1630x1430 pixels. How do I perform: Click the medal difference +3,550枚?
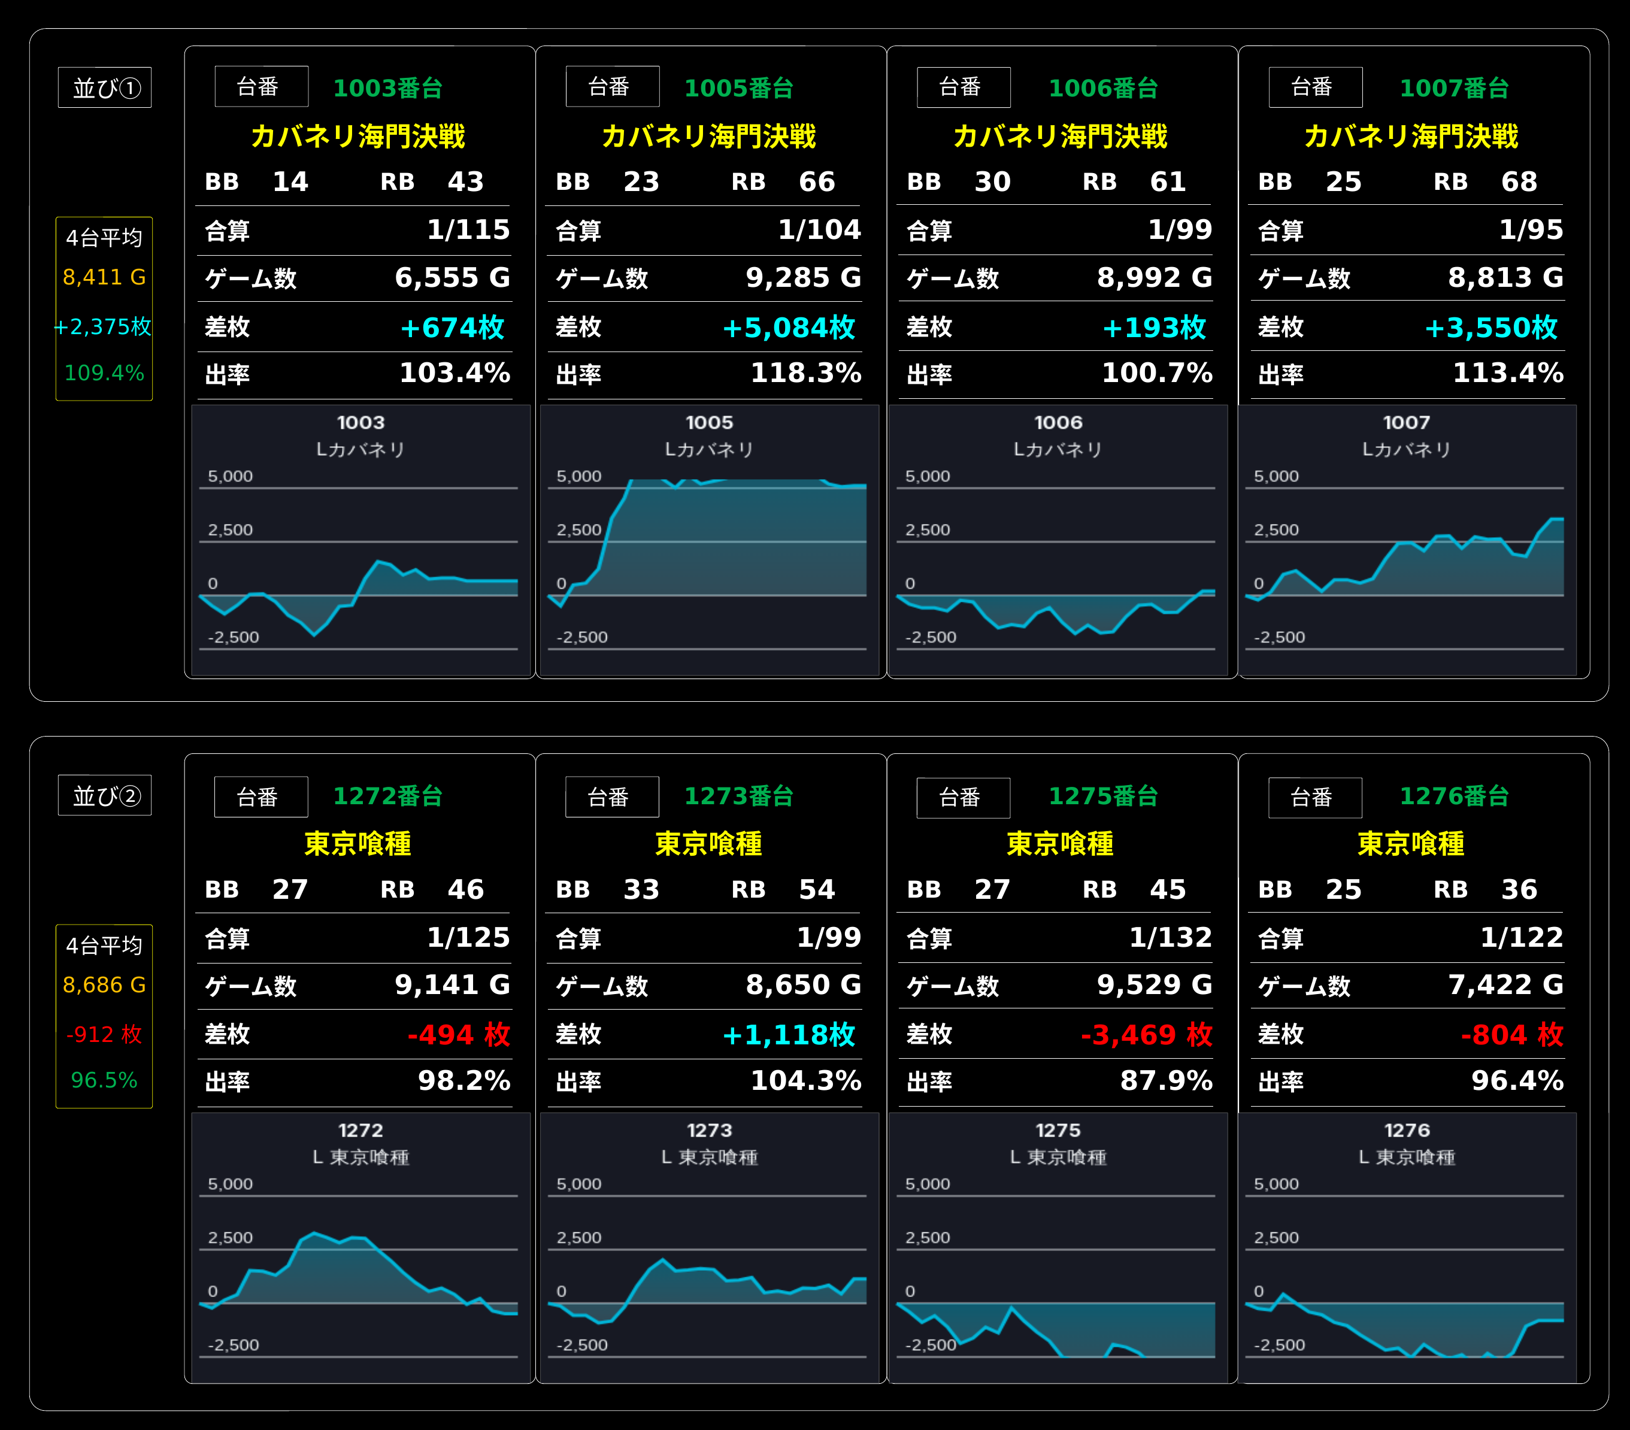pyautogui.click(x=1490, y=327)
